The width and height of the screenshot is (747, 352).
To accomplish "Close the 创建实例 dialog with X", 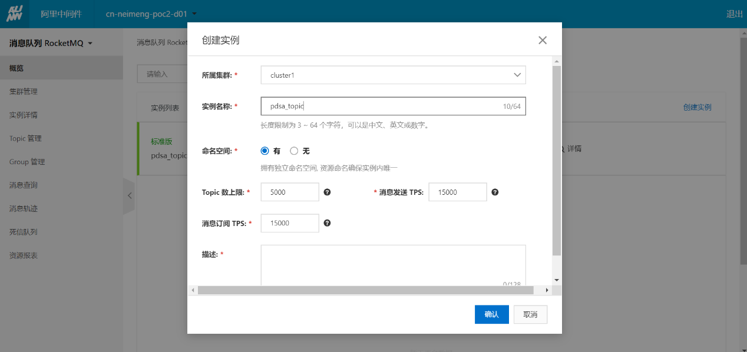I will (543, 40).
